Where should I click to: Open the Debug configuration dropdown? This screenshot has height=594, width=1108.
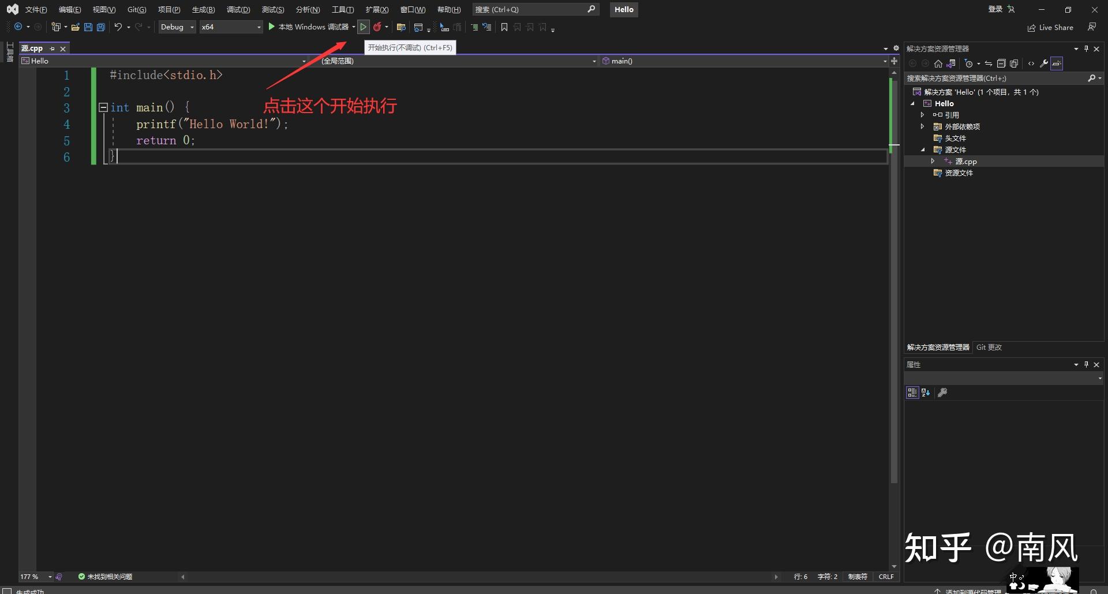[177, 27]
